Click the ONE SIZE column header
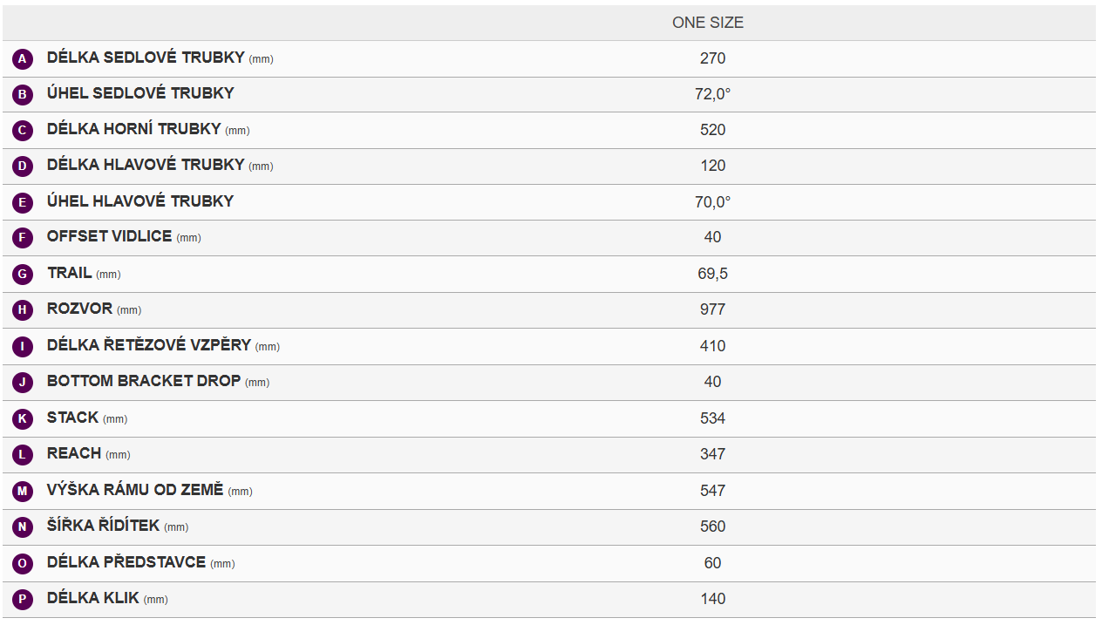This screenshot has height=625, width=1102. 708,23
